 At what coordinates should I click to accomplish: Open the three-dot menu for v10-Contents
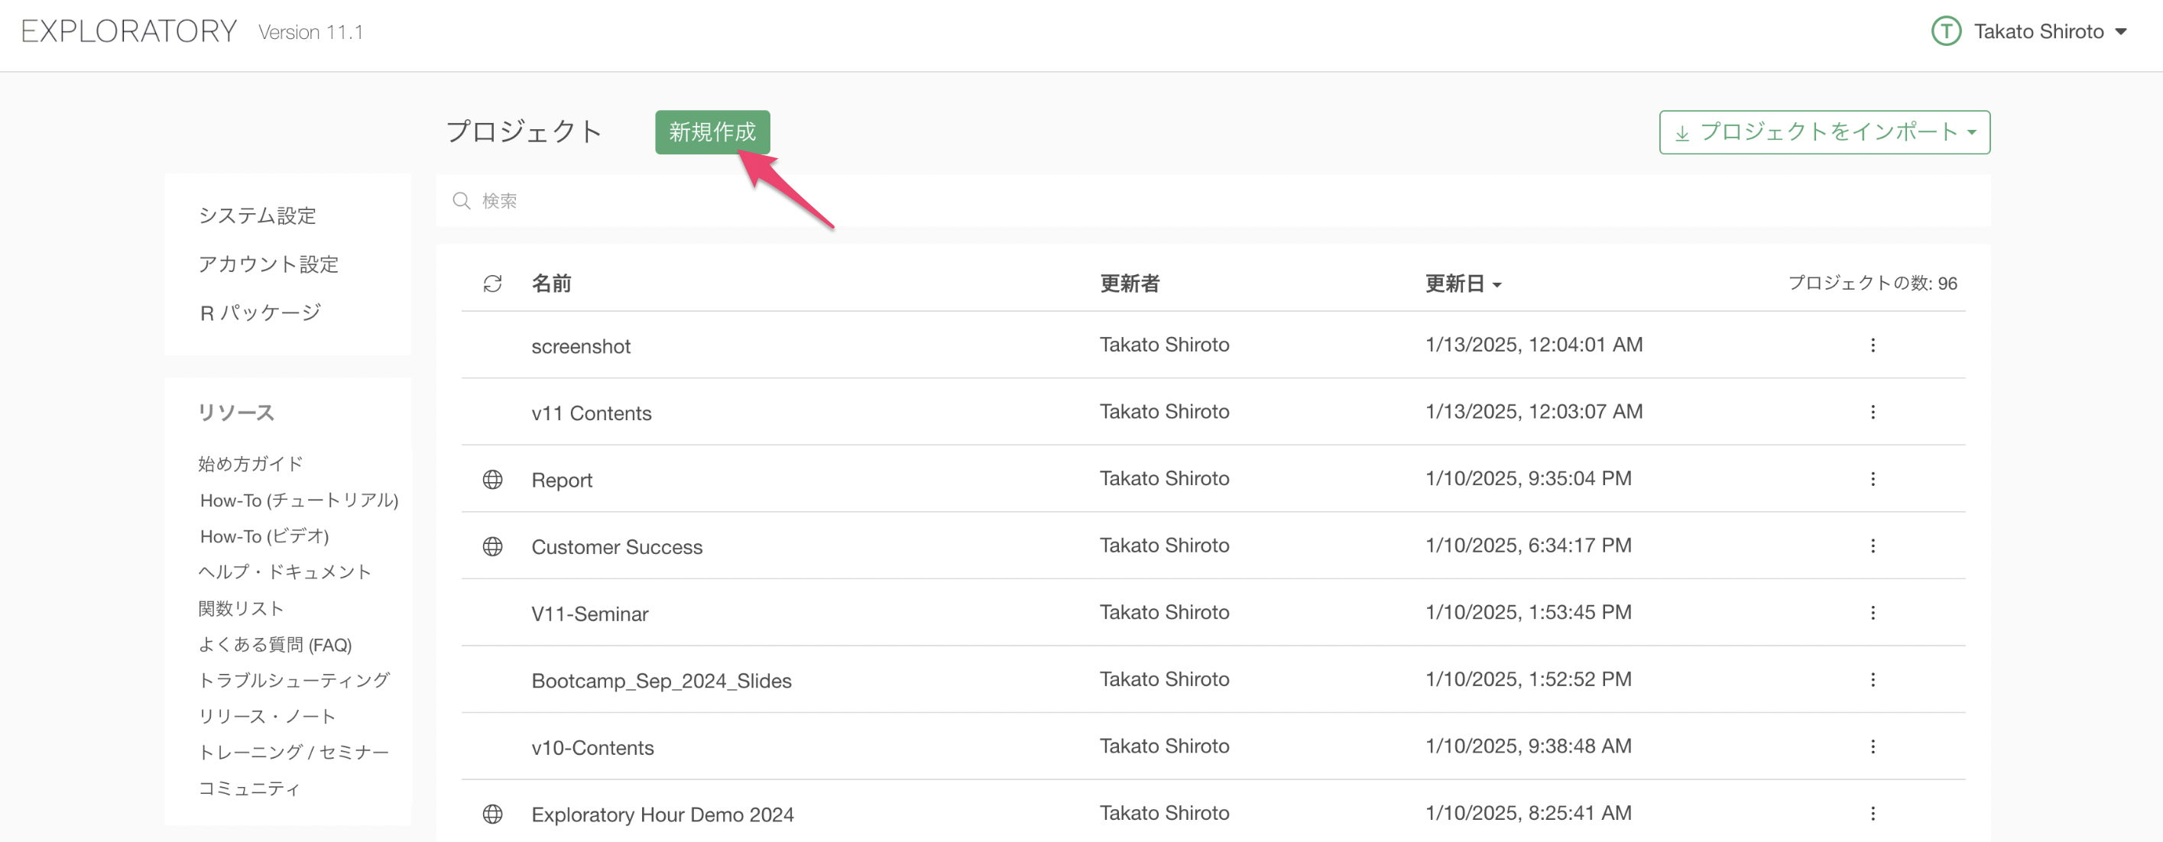click(1873, 747)
